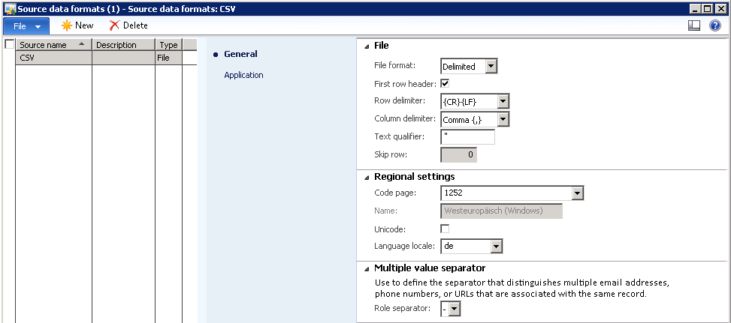Click the Name field showing Westeuropäisch (Windows)
The height and width of the screenshot is (323, 731).
(501, 211)
